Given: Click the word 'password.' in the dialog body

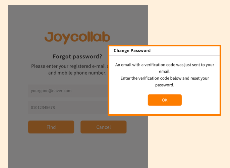Looking at the screenshot, I should (165, 85).
